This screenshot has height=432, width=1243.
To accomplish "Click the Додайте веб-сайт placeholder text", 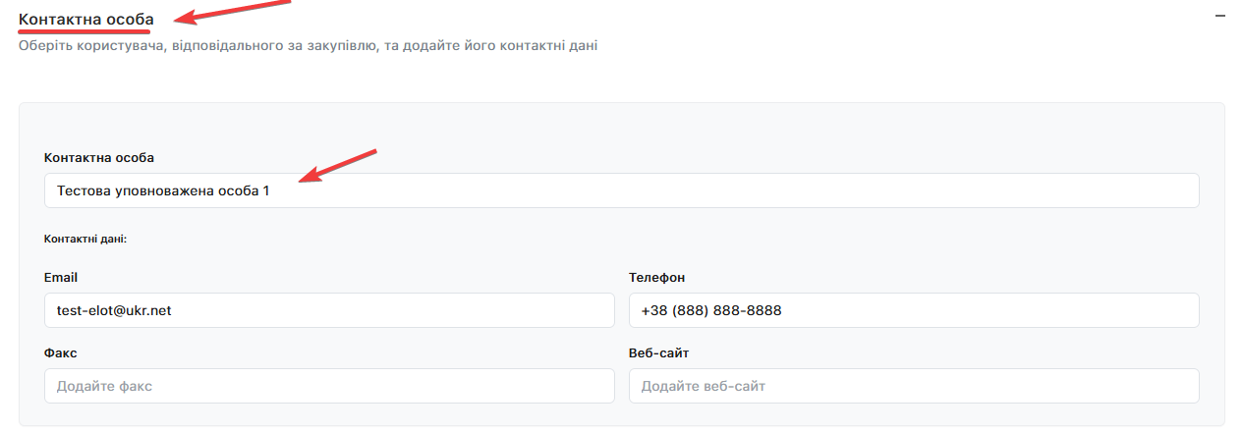I will coord(703,386).
